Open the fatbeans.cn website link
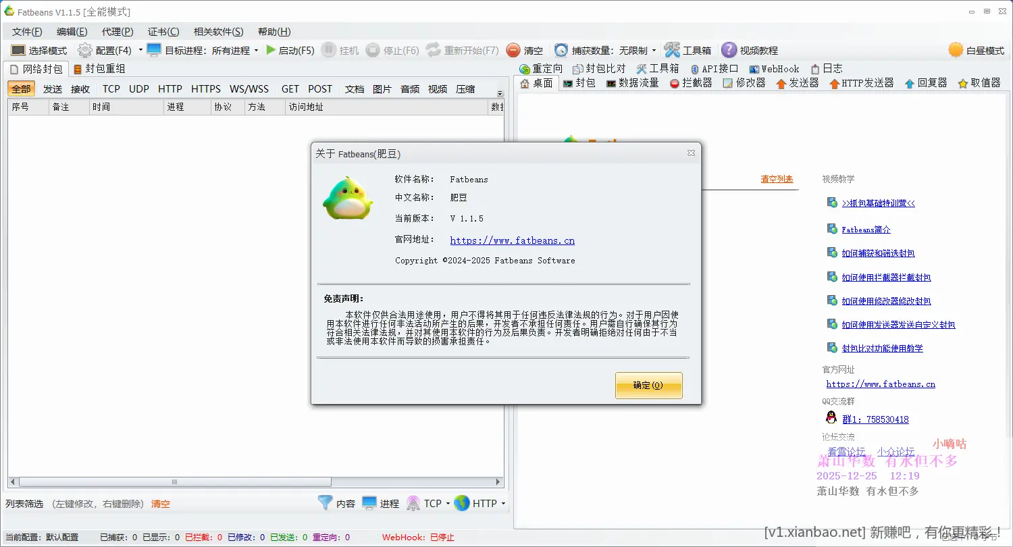This screenshot has height=547, width=1013. [511, 240]
